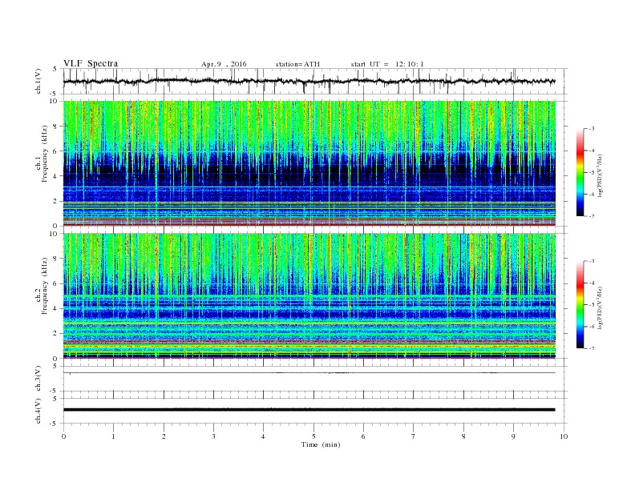This screenshot has width=635, height=490.
Task: Click the "ch.4(V)" axis label
Action: pos(38,412)
